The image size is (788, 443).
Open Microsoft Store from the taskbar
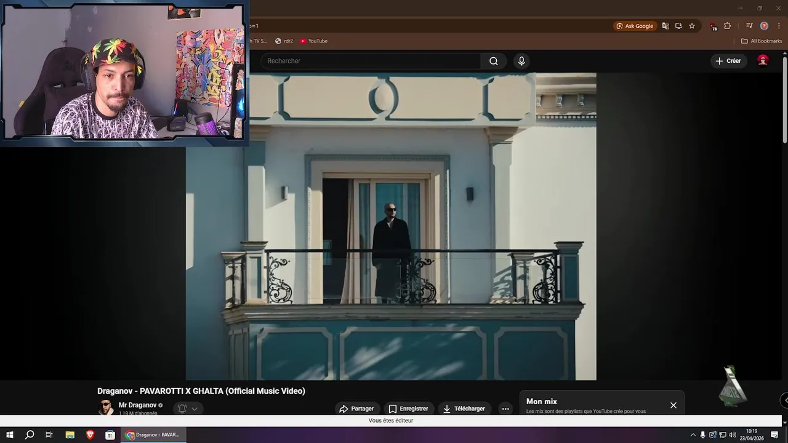click(110, 435)
